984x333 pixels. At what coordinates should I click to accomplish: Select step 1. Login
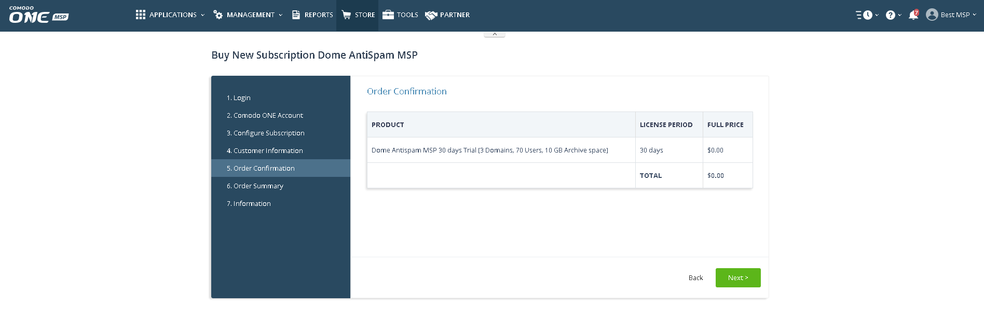[281, 98]
